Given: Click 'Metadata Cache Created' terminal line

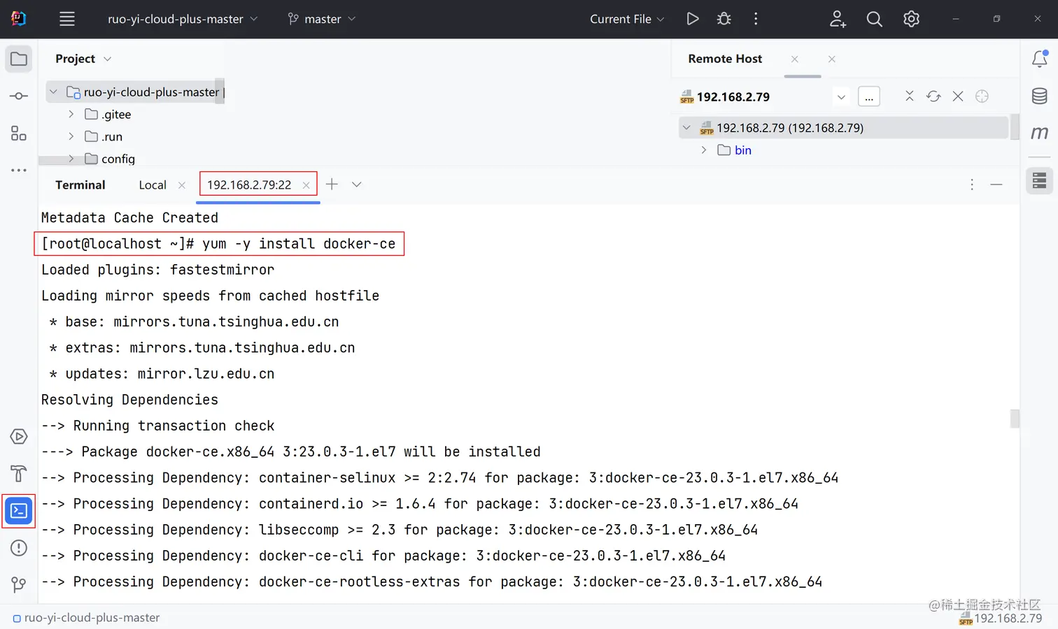Looking at the screenshot, I should 129,218.
